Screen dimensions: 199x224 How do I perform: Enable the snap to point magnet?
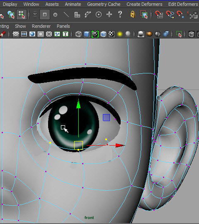click(x=180, y=15)
